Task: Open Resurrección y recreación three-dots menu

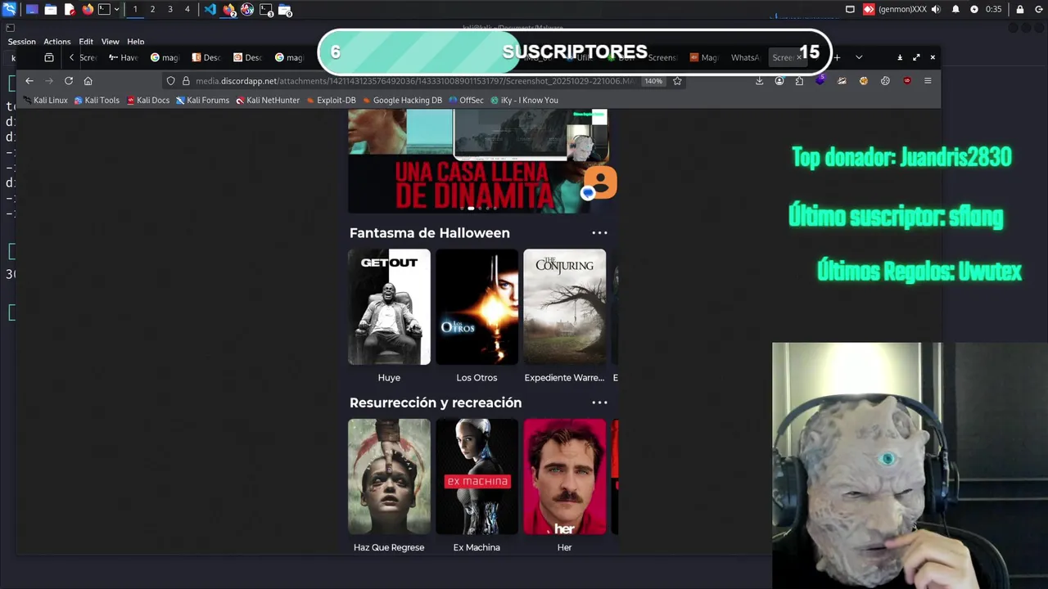Action: (x=599, y=402)
